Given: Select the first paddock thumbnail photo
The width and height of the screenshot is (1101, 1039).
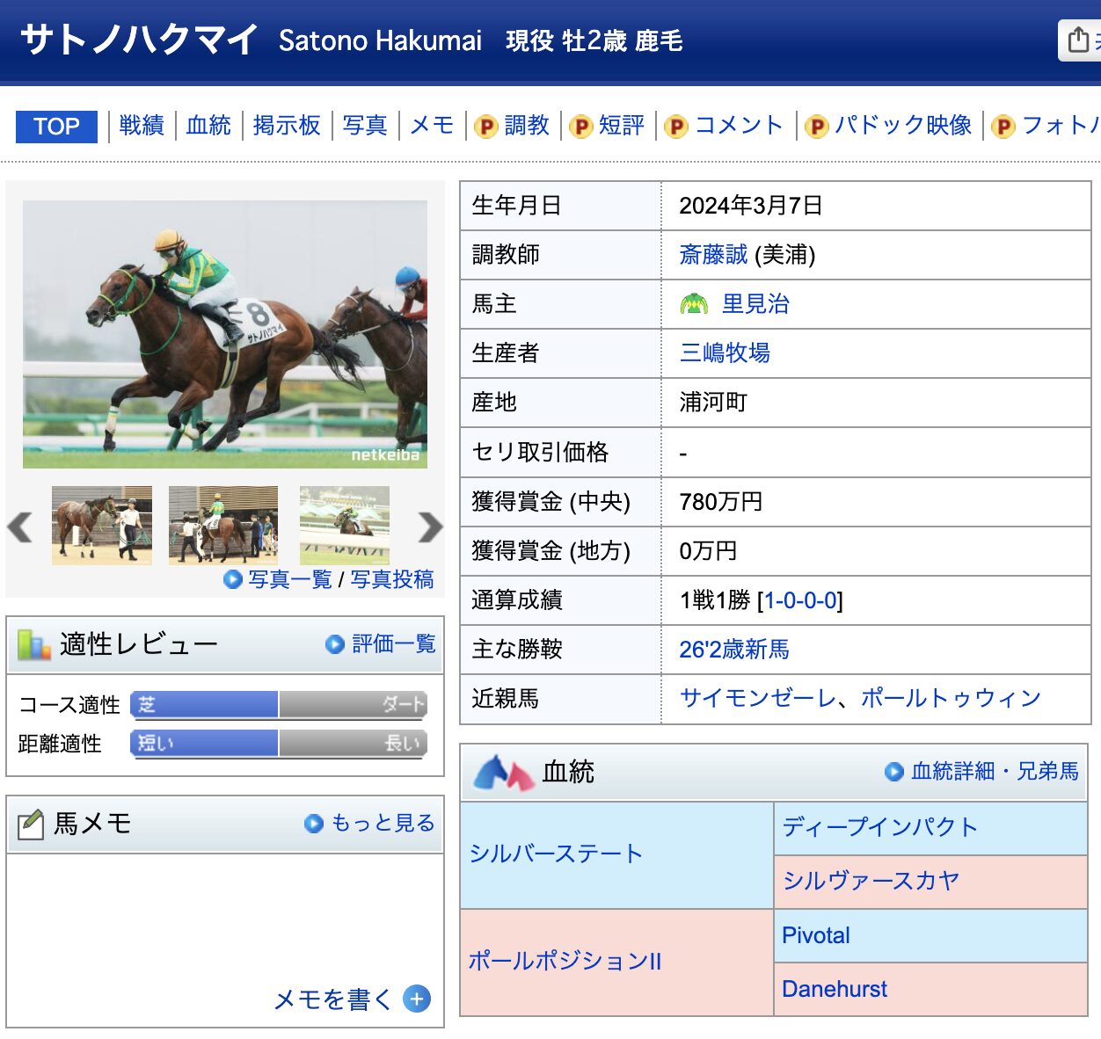Looking at the screenshot, I should [102, 525].
